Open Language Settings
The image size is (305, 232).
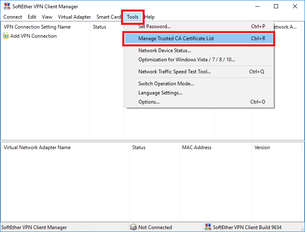point(199,93)
